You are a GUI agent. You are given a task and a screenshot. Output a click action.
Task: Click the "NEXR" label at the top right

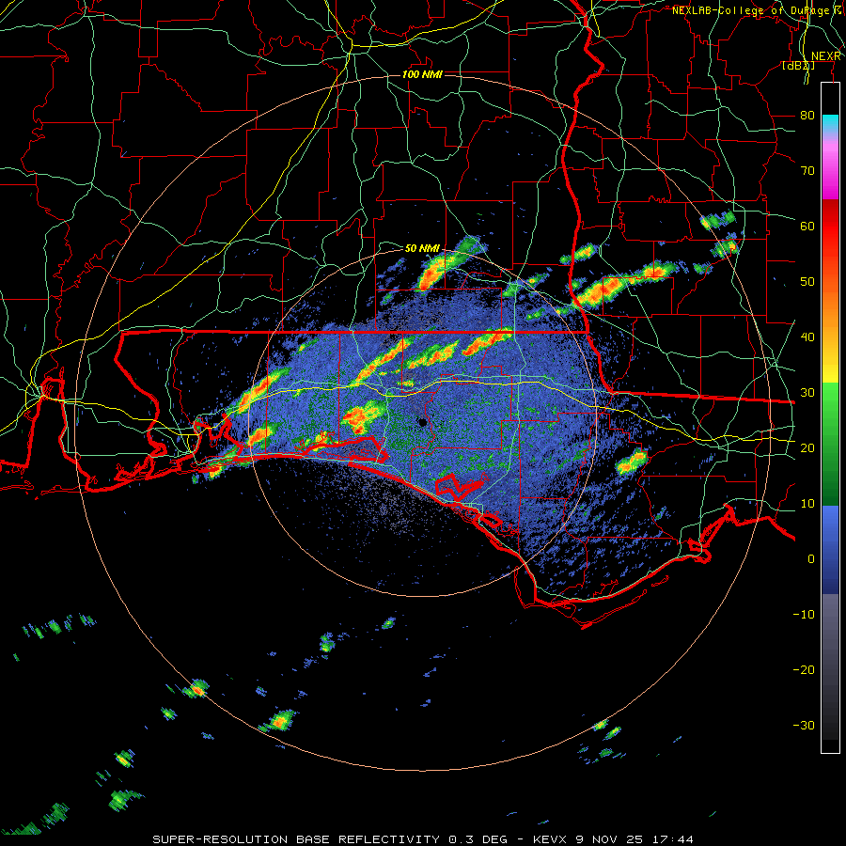pos(826,56)
